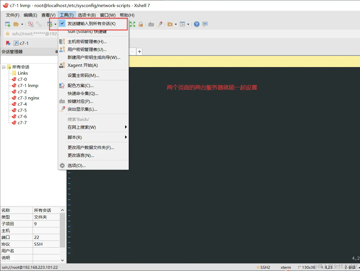Click the window layout toolbar icon

[x=182, y=24]
